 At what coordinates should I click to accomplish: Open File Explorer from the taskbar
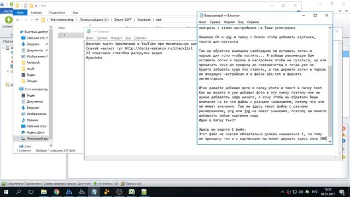[44, 192]
